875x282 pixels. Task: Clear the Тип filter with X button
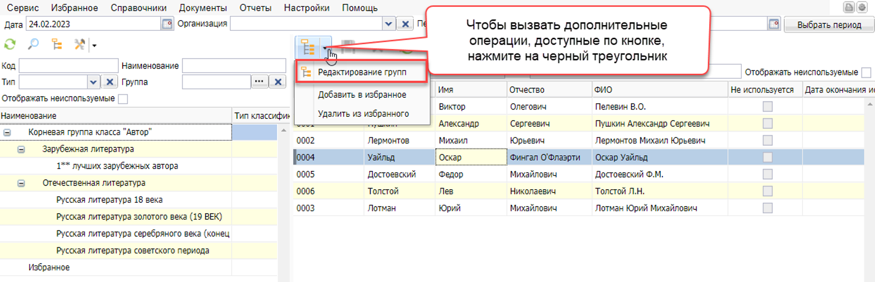pyautogui.click(x=109, y=82)
